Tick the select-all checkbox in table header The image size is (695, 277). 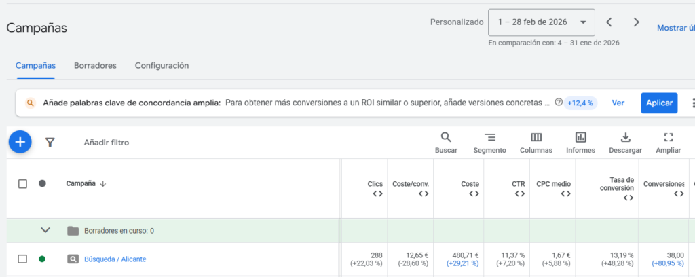pyautogui.click(x=22, y=183)
